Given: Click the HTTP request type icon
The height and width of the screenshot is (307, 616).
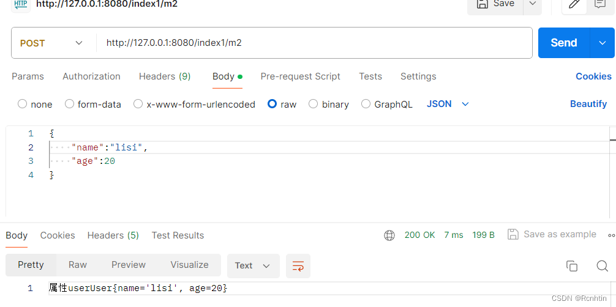Looking at the screenshot, I should pyautogui.click(x=21, y=4).
